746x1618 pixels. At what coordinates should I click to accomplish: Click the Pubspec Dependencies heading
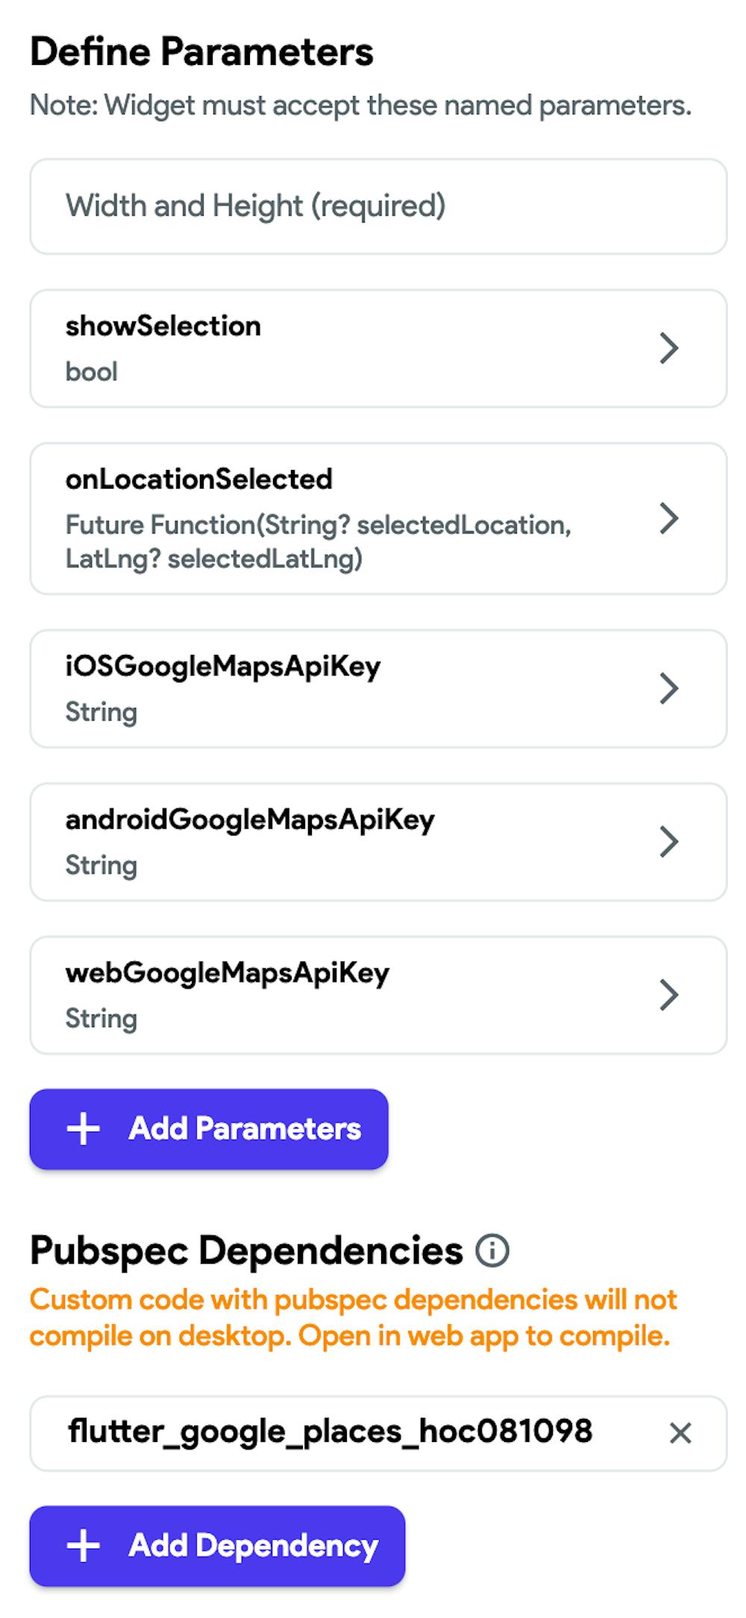pyautogui.click(x=246, y=1252)
